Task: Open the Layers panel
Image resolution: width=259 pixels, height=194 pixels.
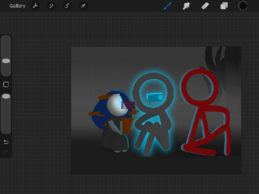Action: click(224, 6)
